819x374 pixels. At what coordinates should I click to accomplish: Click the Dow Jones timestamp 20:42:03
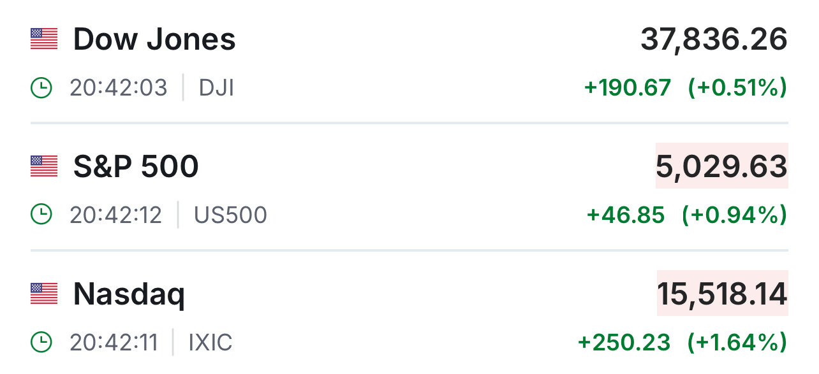pos(119,88)
